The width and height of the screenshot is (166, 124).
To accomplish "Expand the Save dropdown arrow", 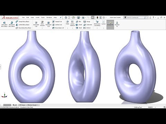I will [81, 18].
